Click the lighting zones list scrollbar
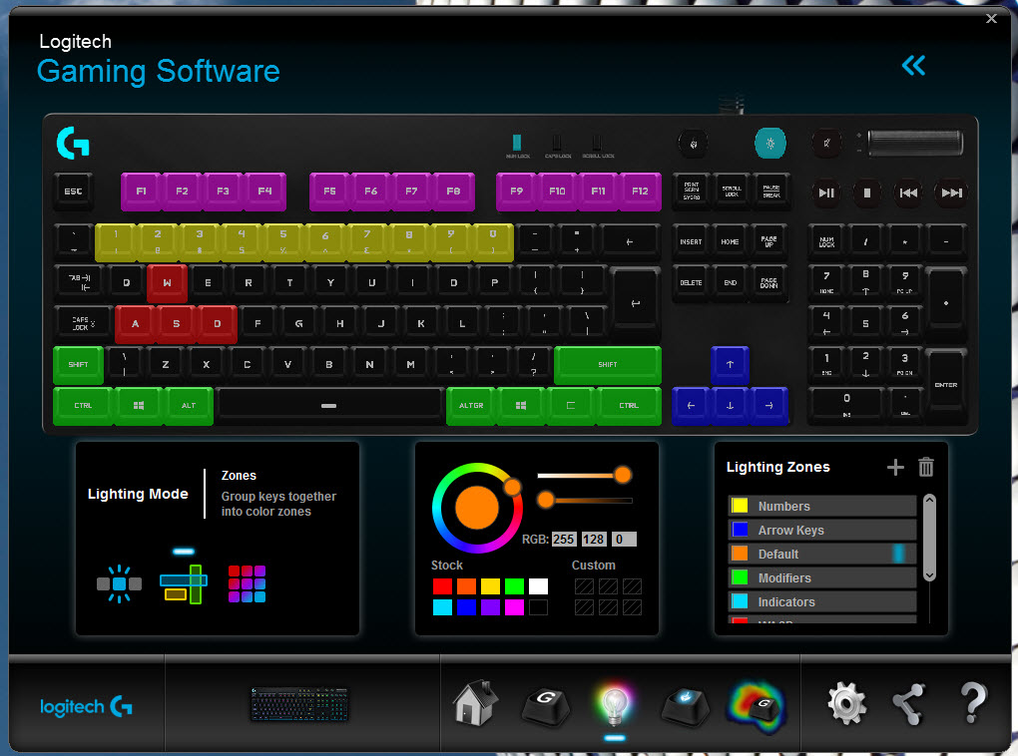The image size is (1018, 756). (930, 538)
